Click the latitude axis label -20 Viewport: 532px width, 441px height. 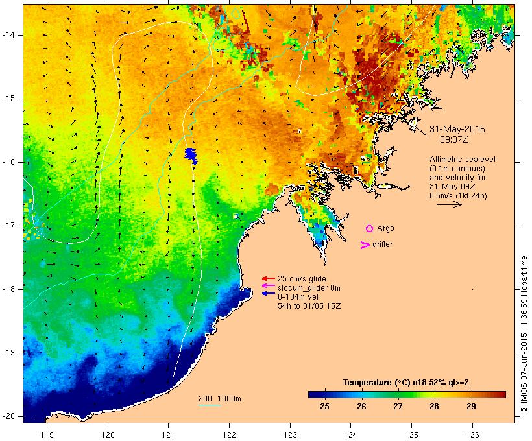point(8,416)
